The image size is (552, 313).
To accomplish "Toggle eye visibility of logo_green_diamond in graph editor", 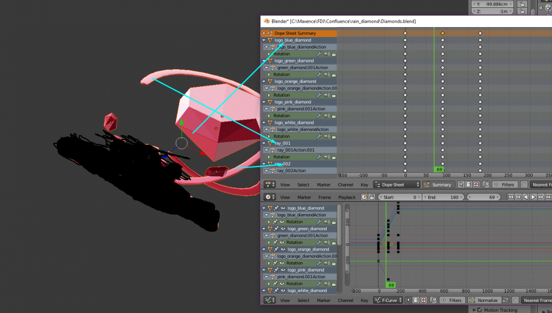I will tap(283, 229).
